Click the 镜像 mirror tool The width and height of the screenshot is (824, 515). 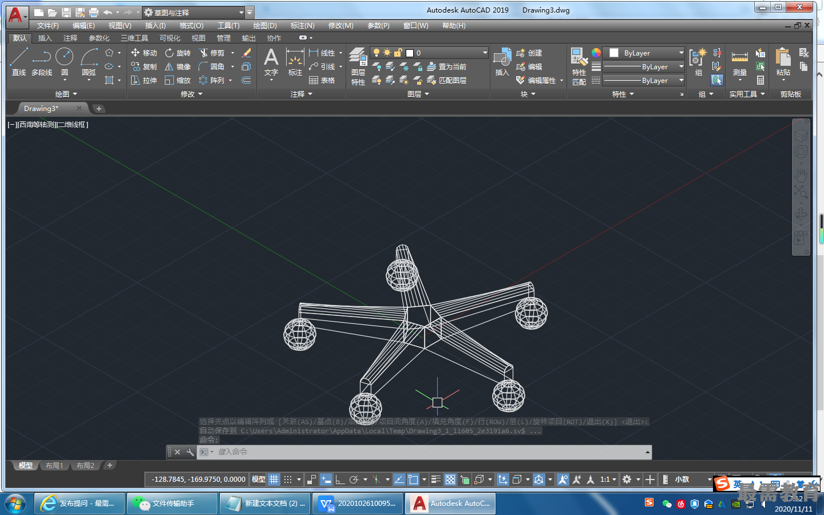177,66
